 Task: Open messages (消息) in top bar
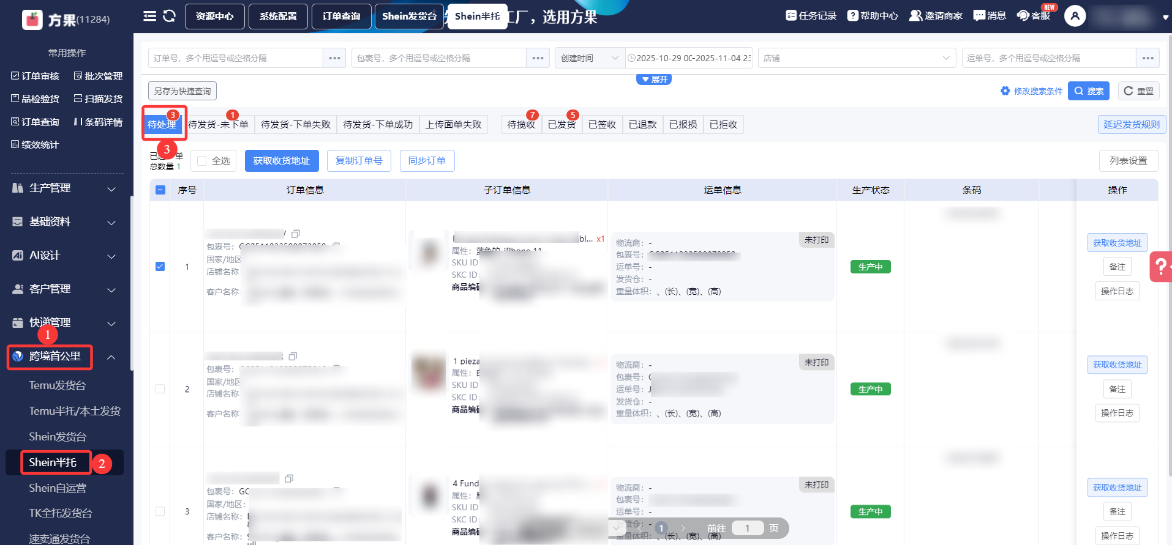point(990,15)
